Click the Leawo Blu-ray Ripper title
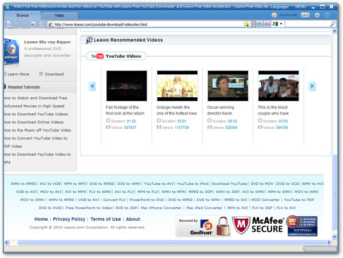 pyautogui.click(x=47, y=42)
